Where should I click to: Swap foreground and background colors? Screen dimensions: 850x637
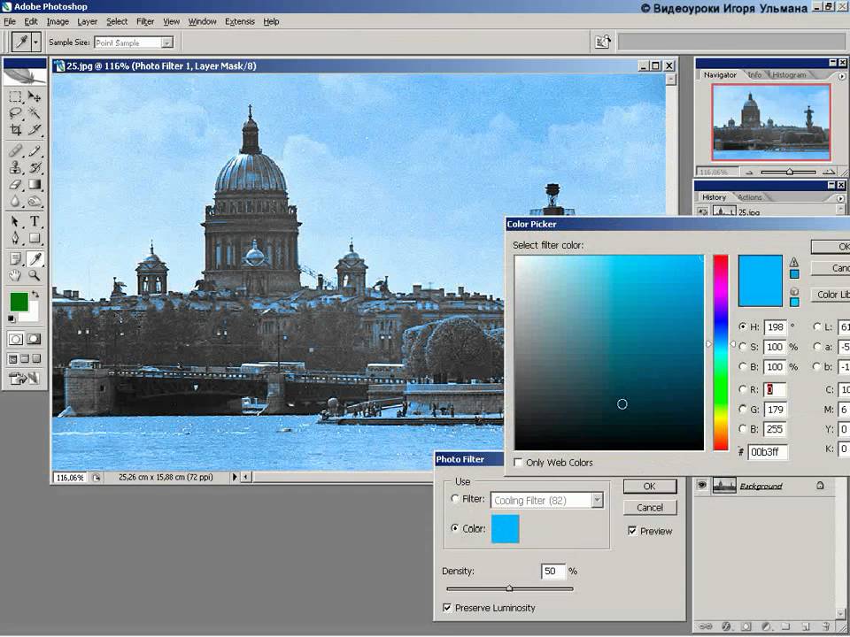35,295
